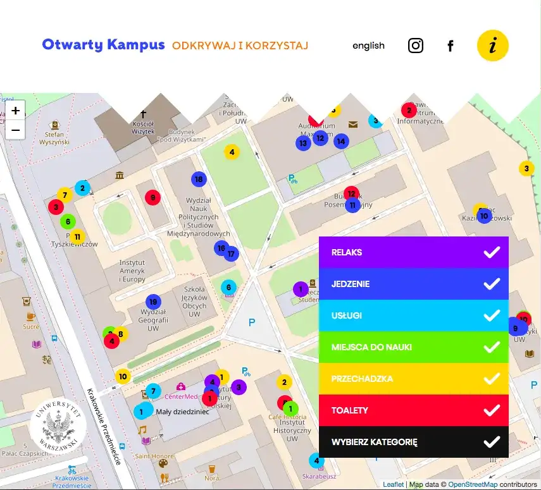
Task: Switch the language to english
Action: click(368, 46)
